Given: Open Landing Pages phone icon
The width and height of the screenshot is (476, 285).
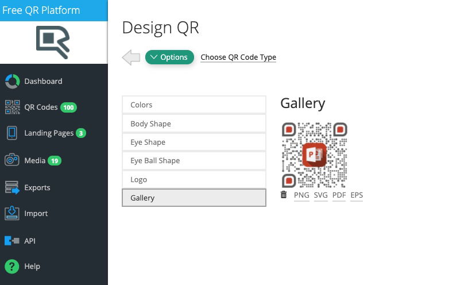Looking at the screenshot, I should point(12,133).
